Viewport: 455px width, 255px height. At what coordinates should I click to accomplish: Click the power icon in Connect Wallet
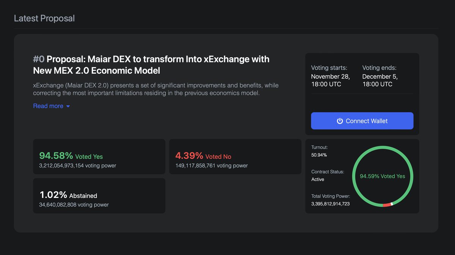(x=340, y=121)
